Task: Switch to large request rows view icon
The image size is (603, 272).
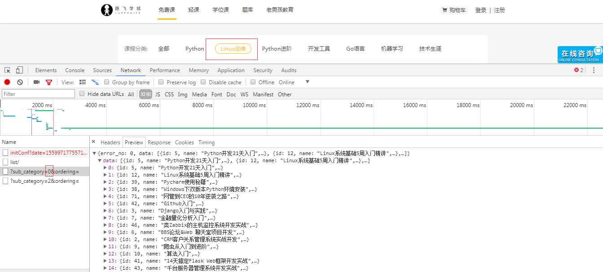Action: (83, 82)
